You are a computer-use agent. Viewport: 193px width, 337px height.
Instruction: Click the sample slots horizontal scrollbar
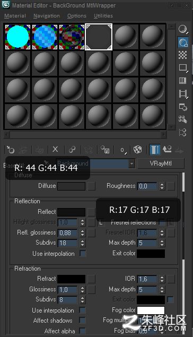(x=85, y=135)
